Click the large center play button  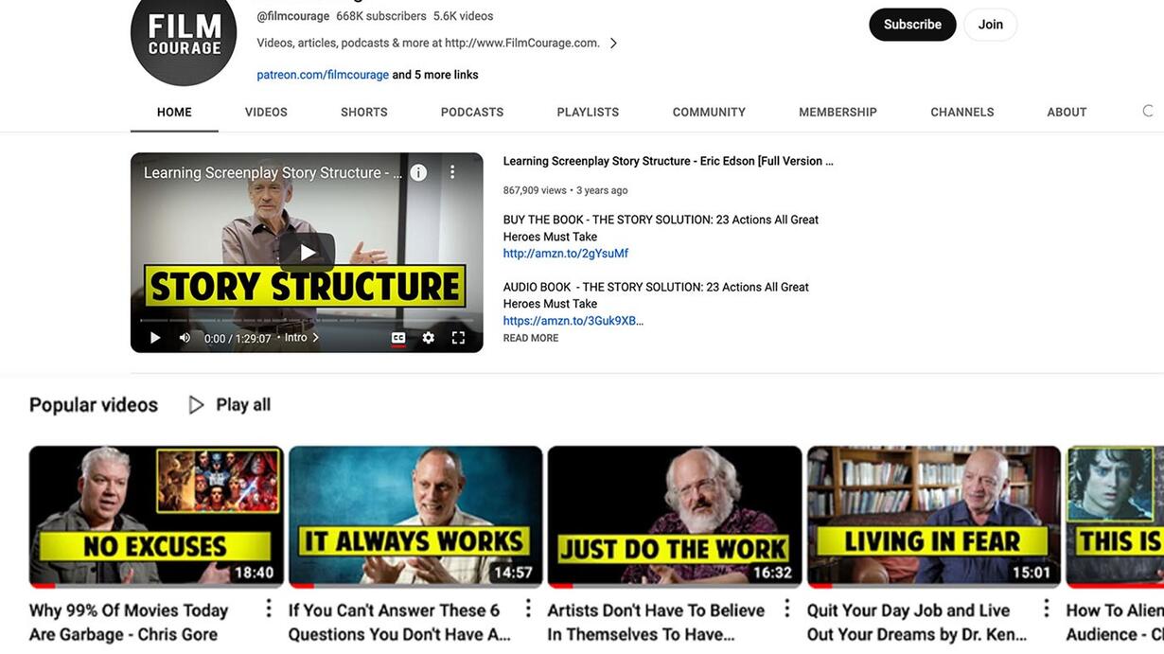pos(307,253)
